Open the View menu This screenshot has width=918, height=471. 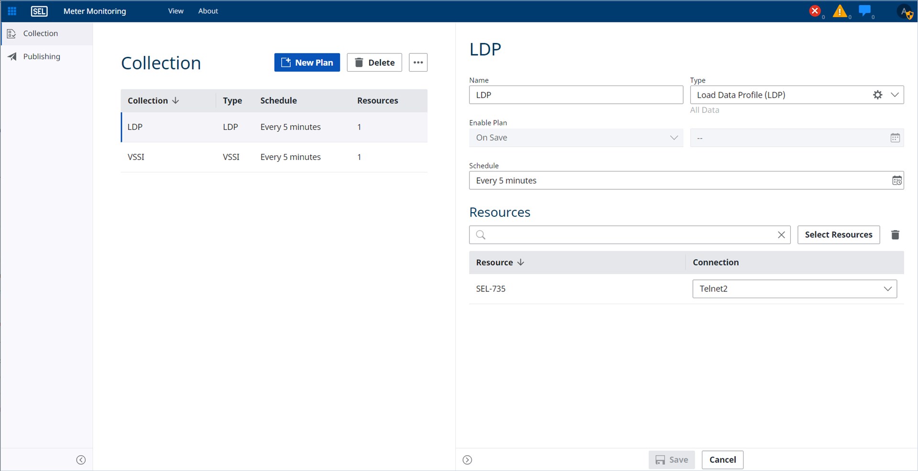[x=175, y=11]
